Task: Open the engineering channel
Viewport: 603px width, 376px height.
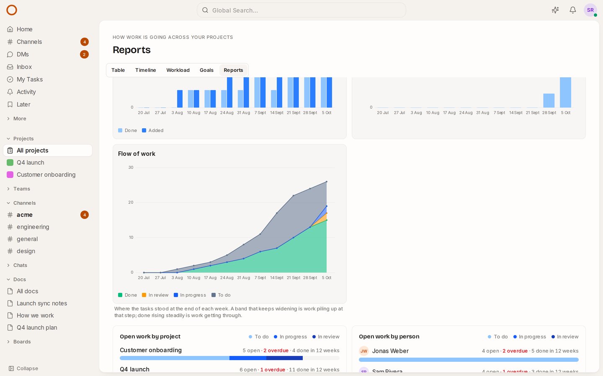Action: point(48,227)
